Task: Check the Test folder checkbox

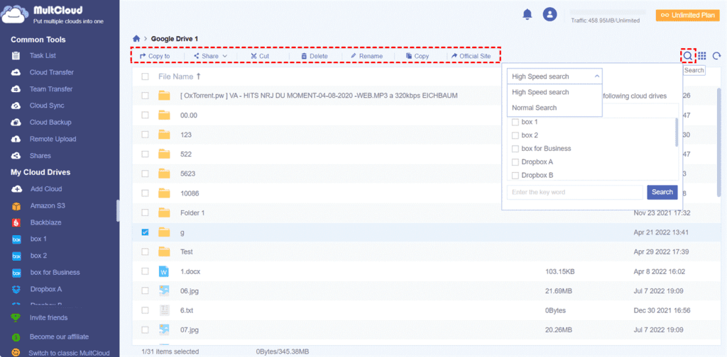Action: click(145, 251)
